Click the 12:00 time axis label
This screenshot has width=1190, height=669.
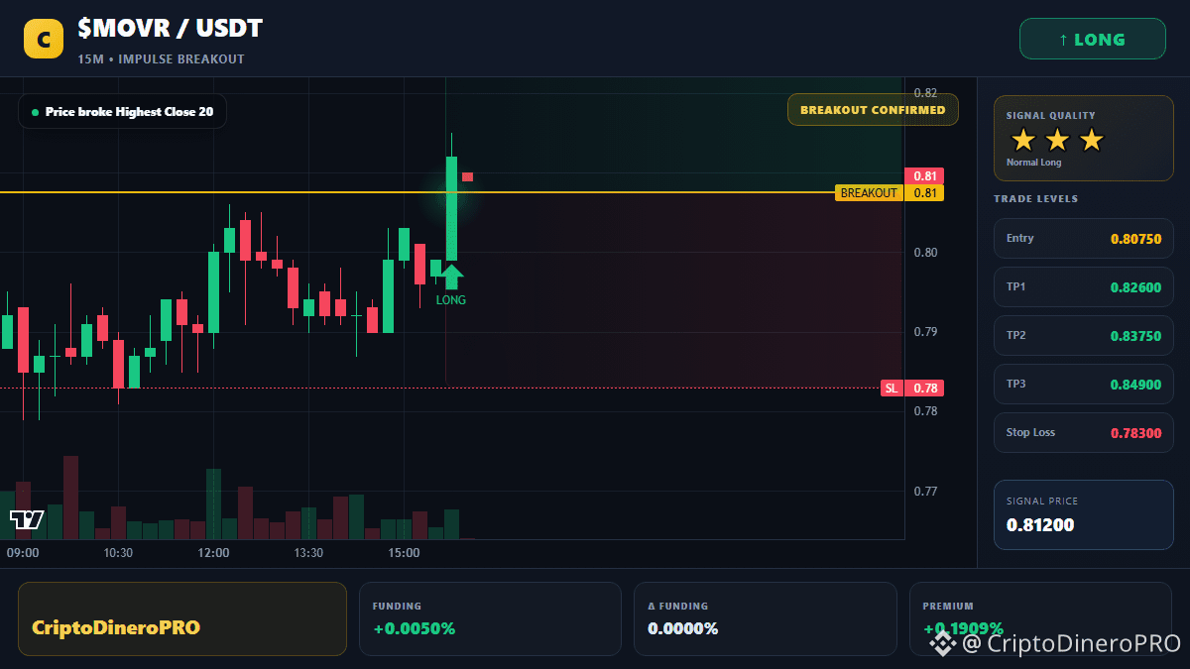tap(213, 553)
